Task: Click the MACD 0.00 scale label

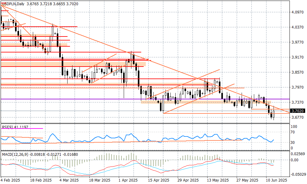Action: point(294,160)
